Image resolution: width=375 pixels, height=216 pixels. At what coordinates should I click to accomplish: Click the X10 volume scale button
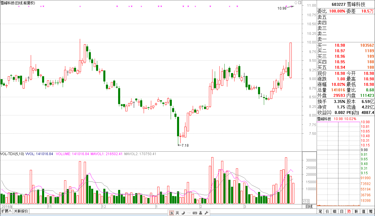coord(306,201)
